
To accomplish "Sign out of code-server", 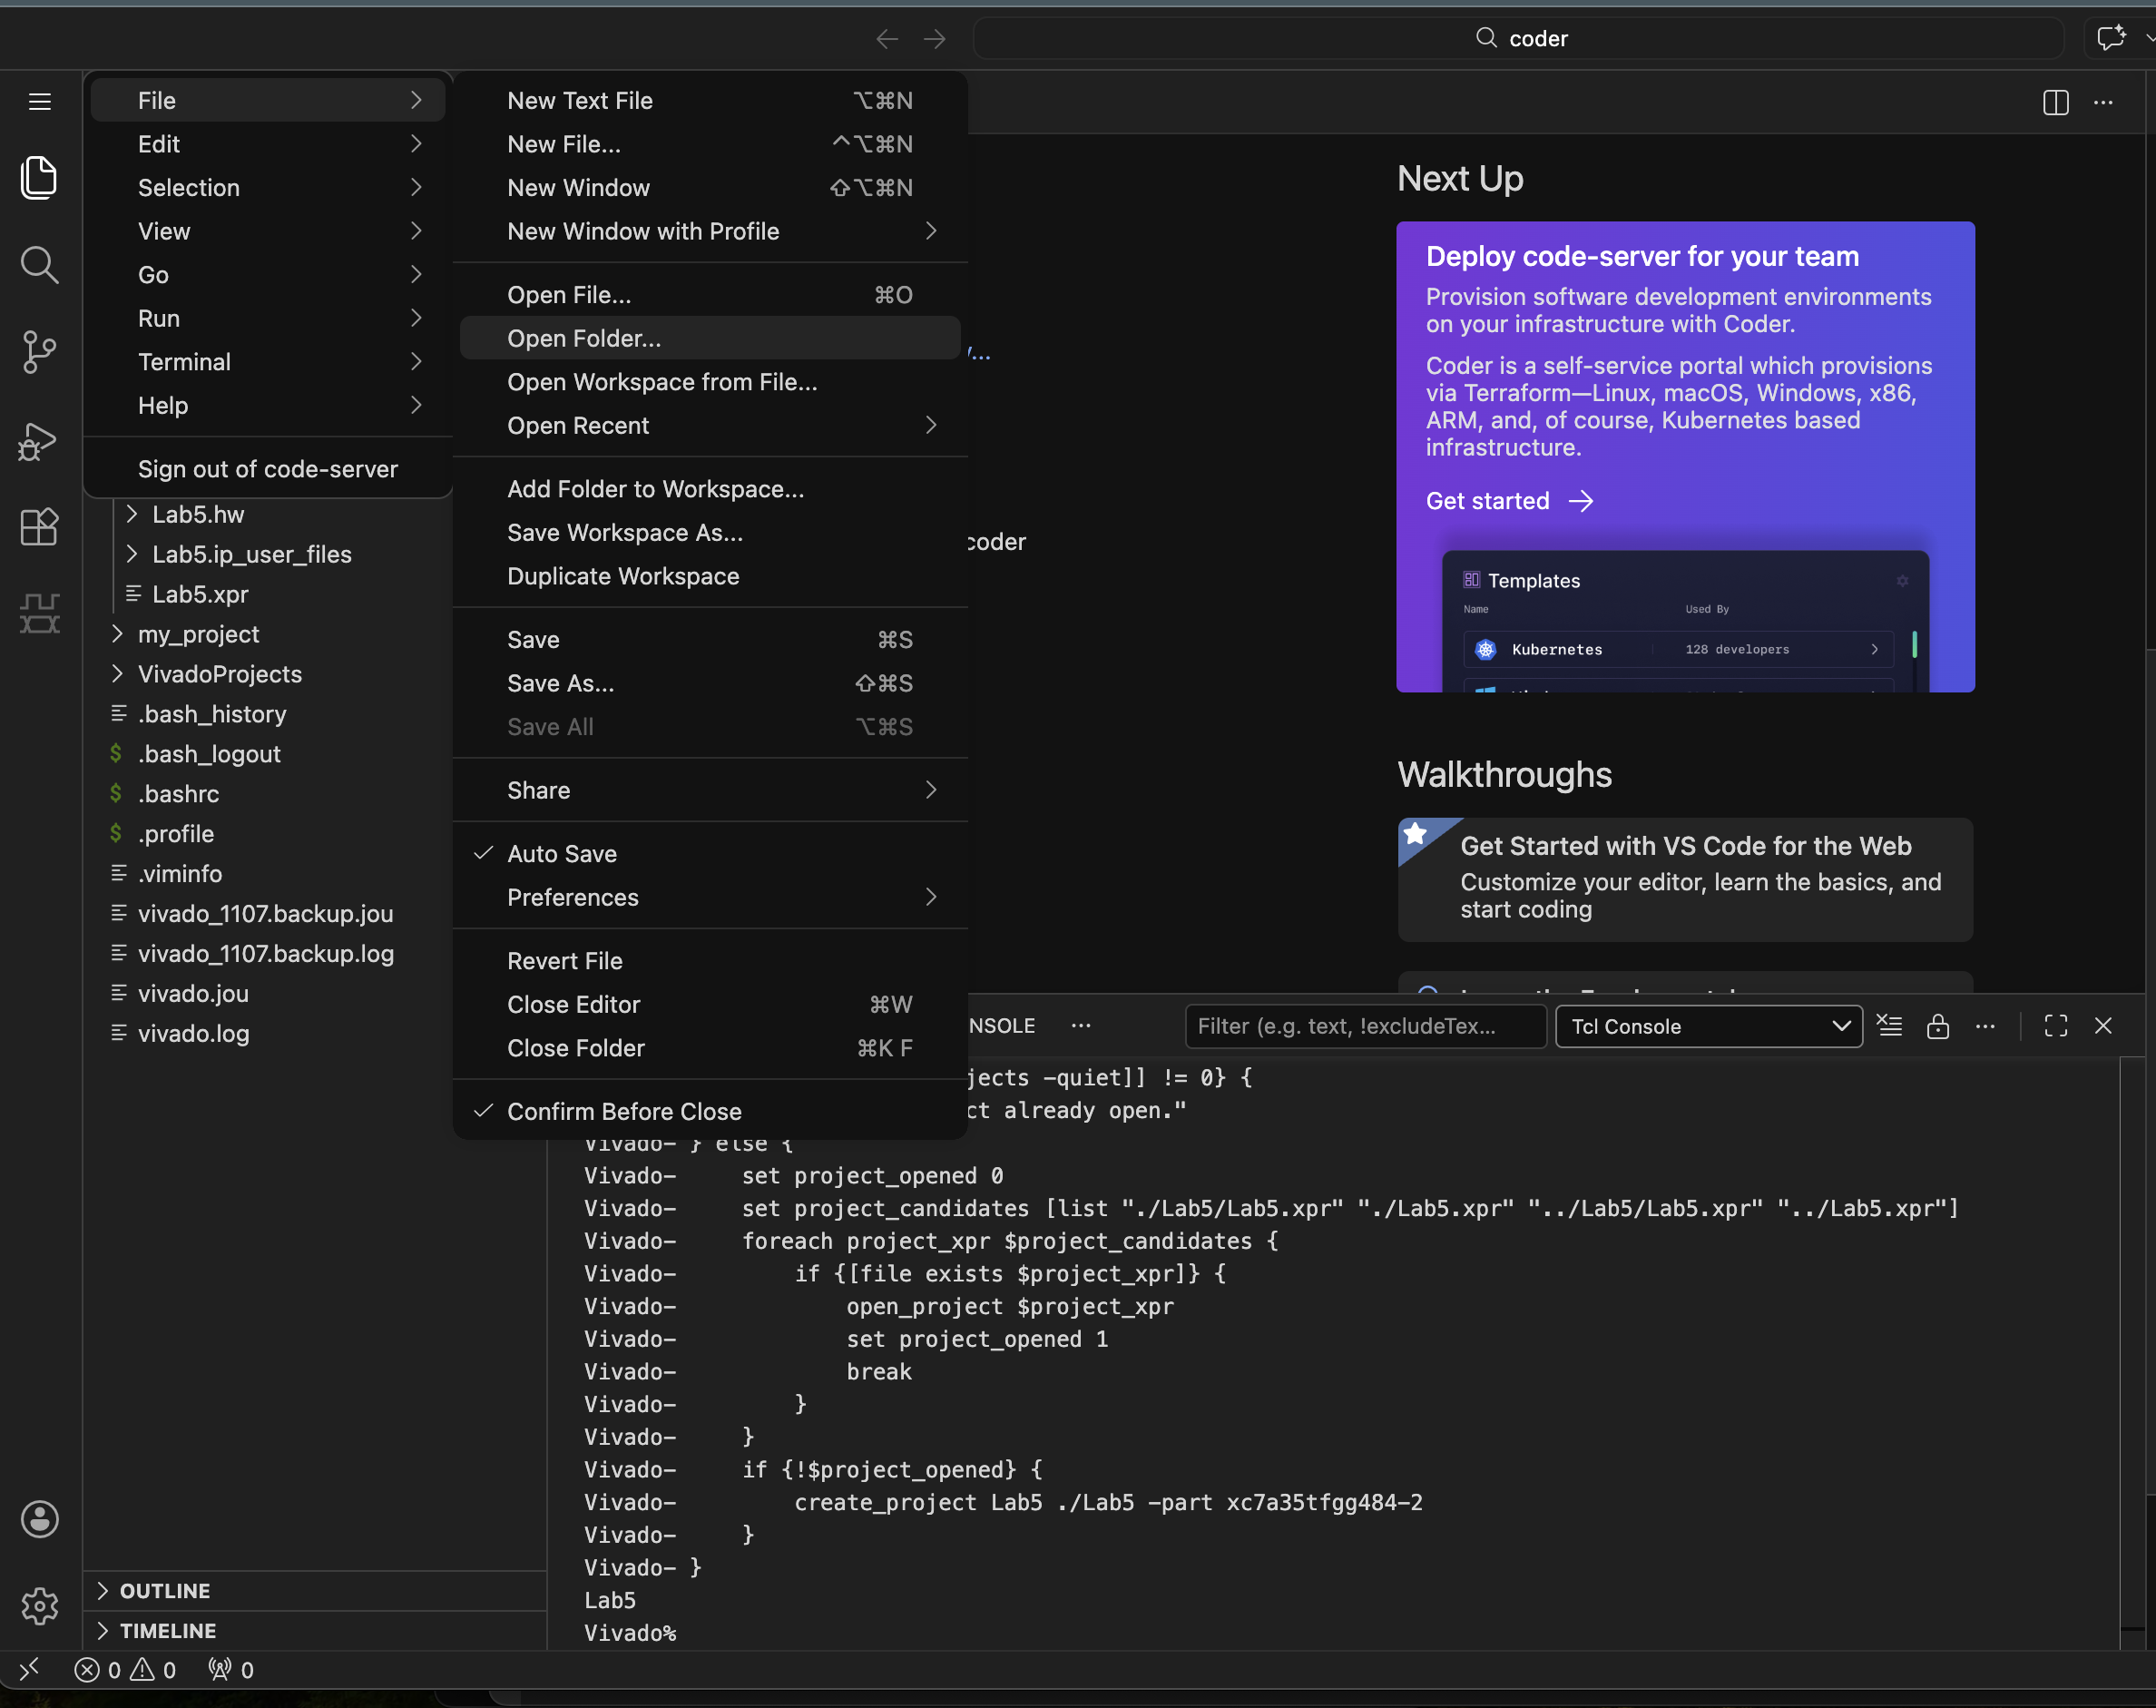I will pyautogui.click(x=267, y=468).
